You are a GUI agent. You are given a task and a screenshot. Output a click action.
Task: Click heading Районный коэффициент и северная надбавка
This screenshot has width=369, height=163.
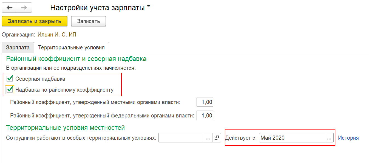coord(76,58)
